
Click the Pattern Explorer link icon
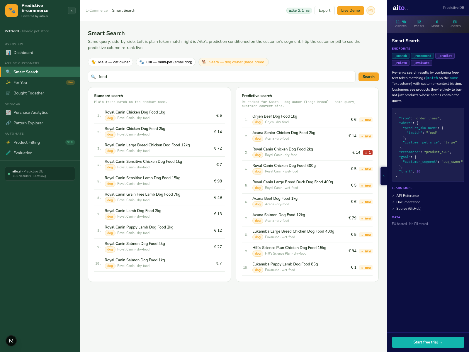8,123
